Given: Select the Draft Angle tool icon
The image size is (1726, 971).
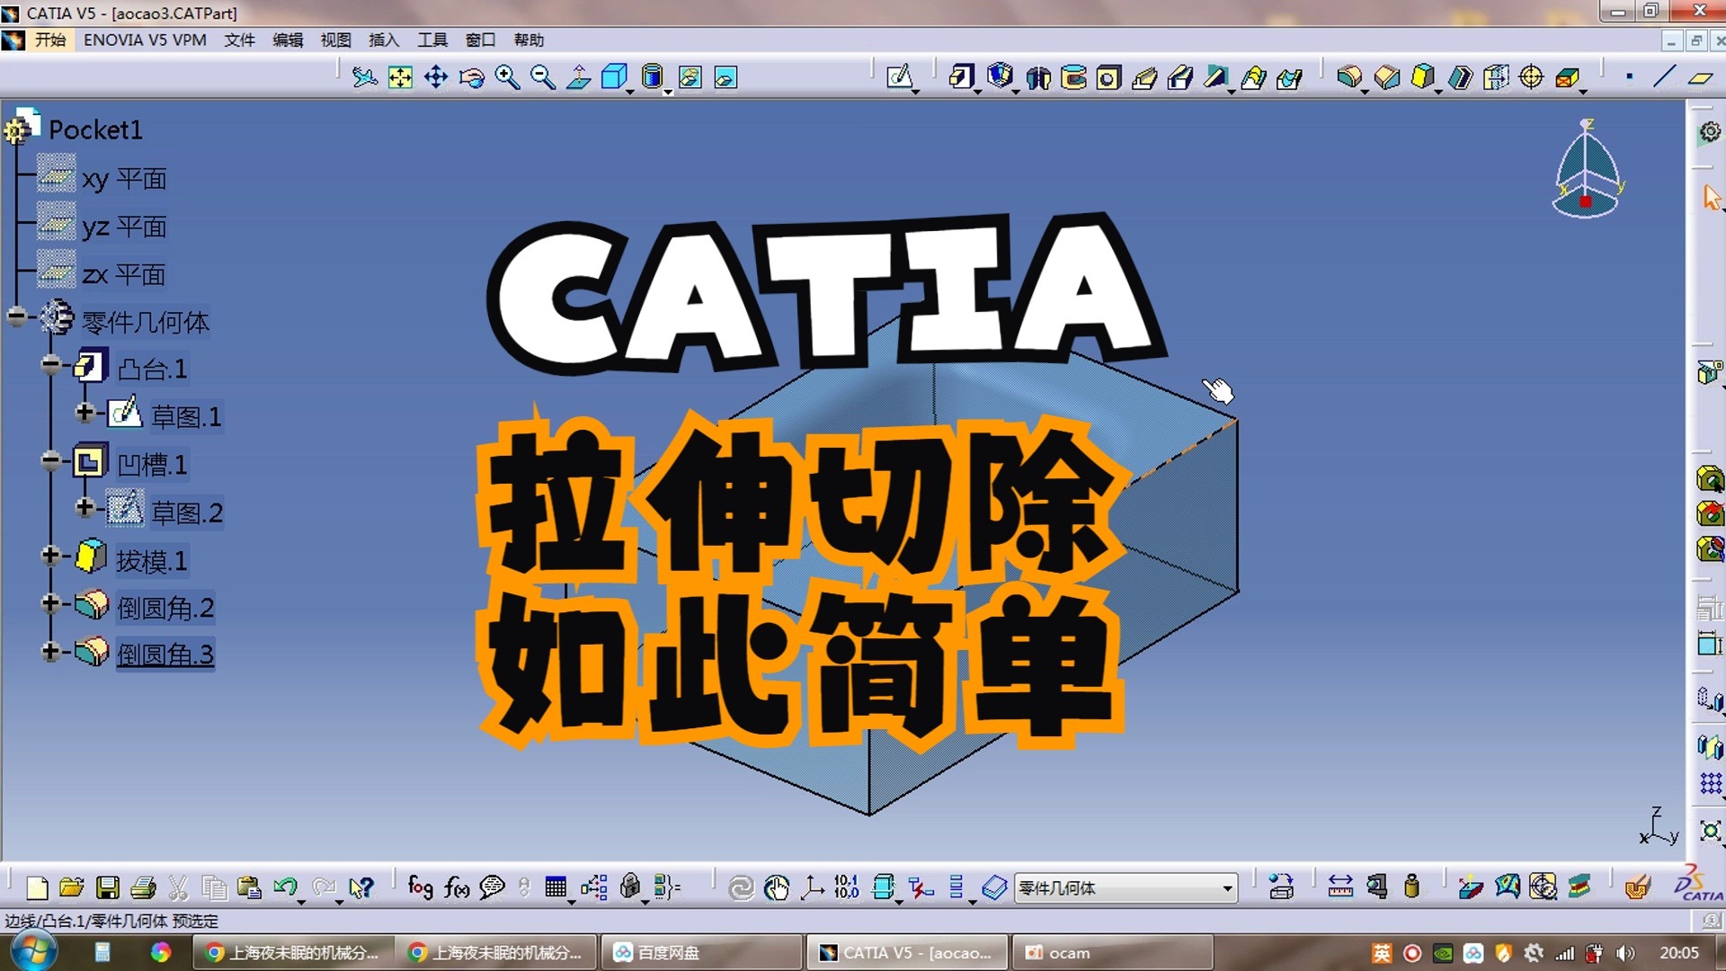Looking at the screenshot, I should [1423, 77].
